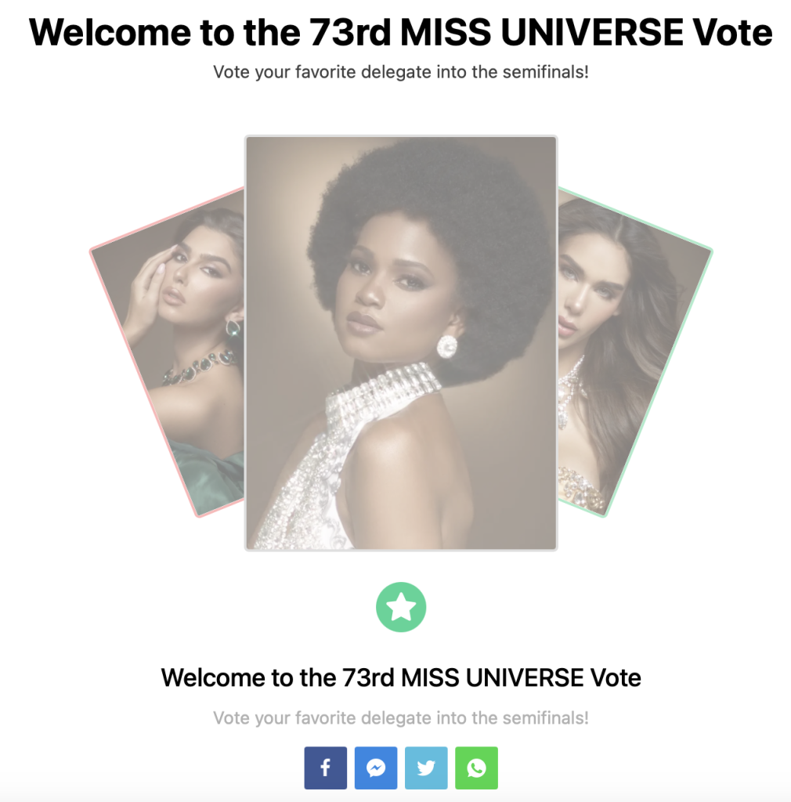This screenshot has width=791, height=802.
Task: Click the green star vote button
Action: tap(401, 607)
